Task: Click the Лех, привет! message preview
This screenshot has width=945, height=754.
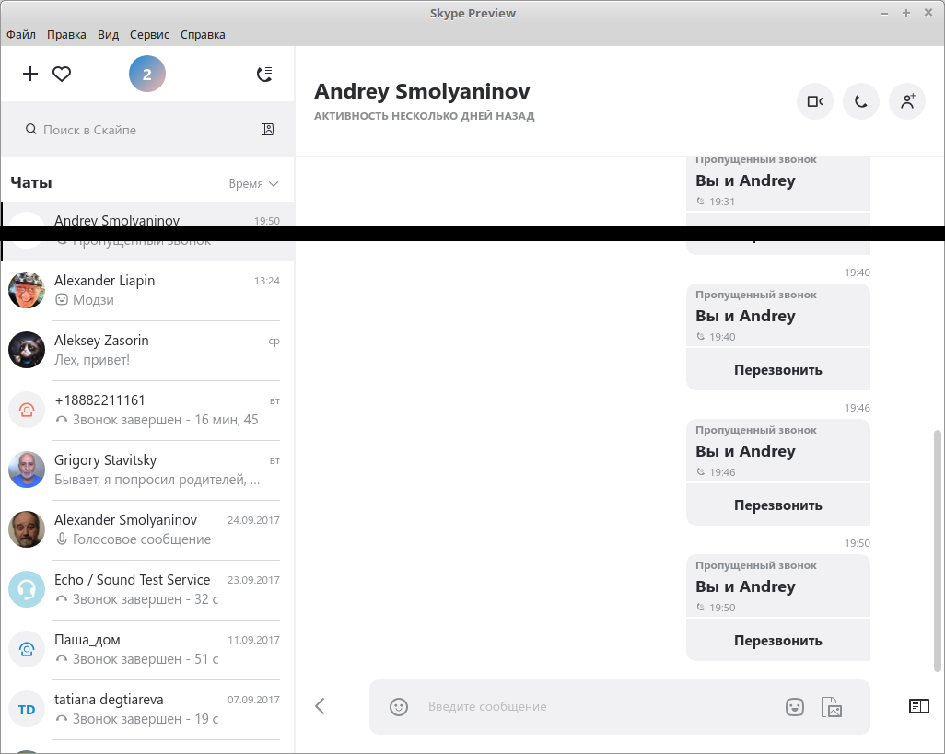Action: click(x=92, y=360)
